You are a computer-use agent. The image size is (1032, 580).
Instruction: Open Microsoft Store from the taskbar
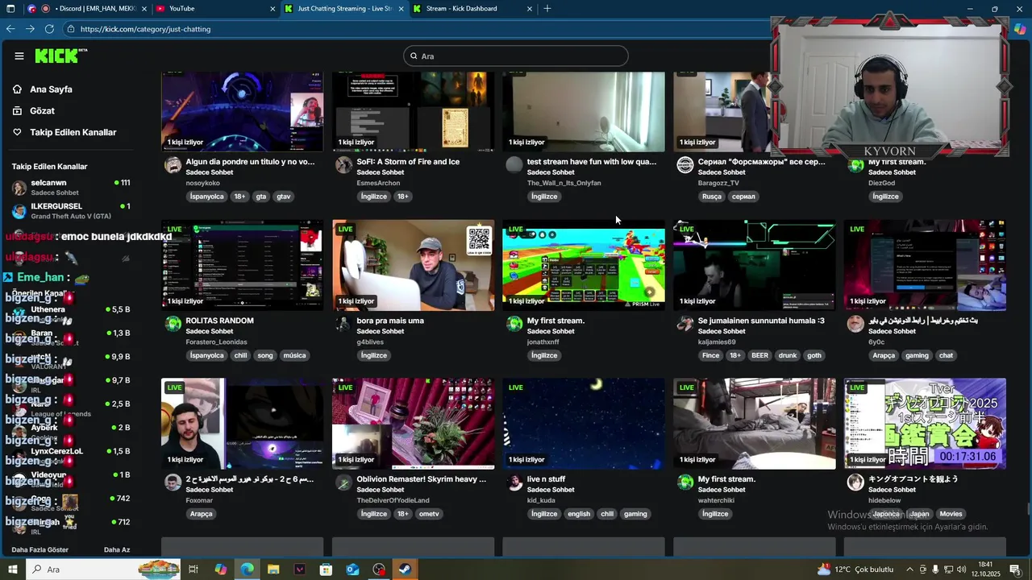[326, 570]
